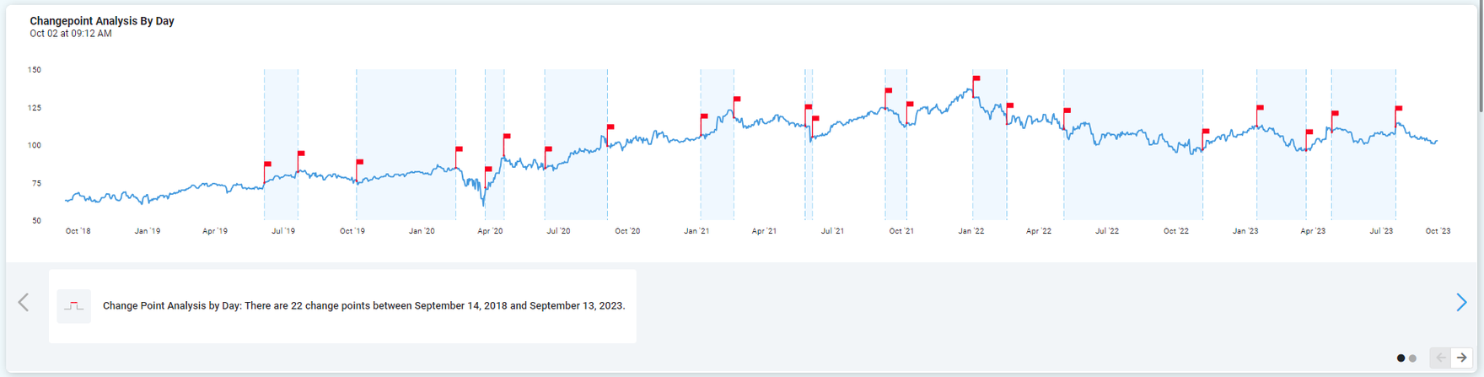Click the Oct 02 at 09:12 AM timestamp
Image resolution: width=1484 pixels, height=377 pixels.
[71, 34]
